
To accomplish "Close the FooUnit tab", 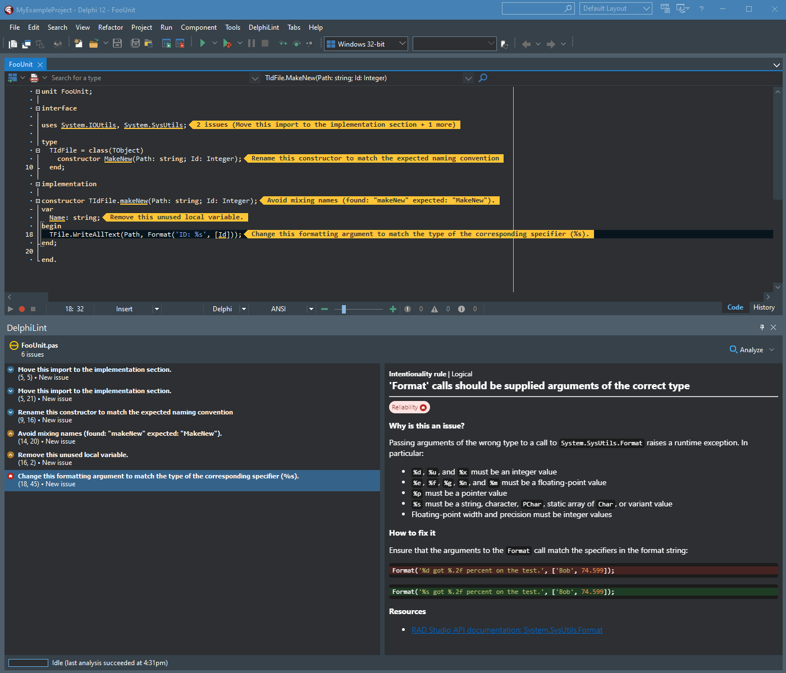I will click(x=40, y=64).
